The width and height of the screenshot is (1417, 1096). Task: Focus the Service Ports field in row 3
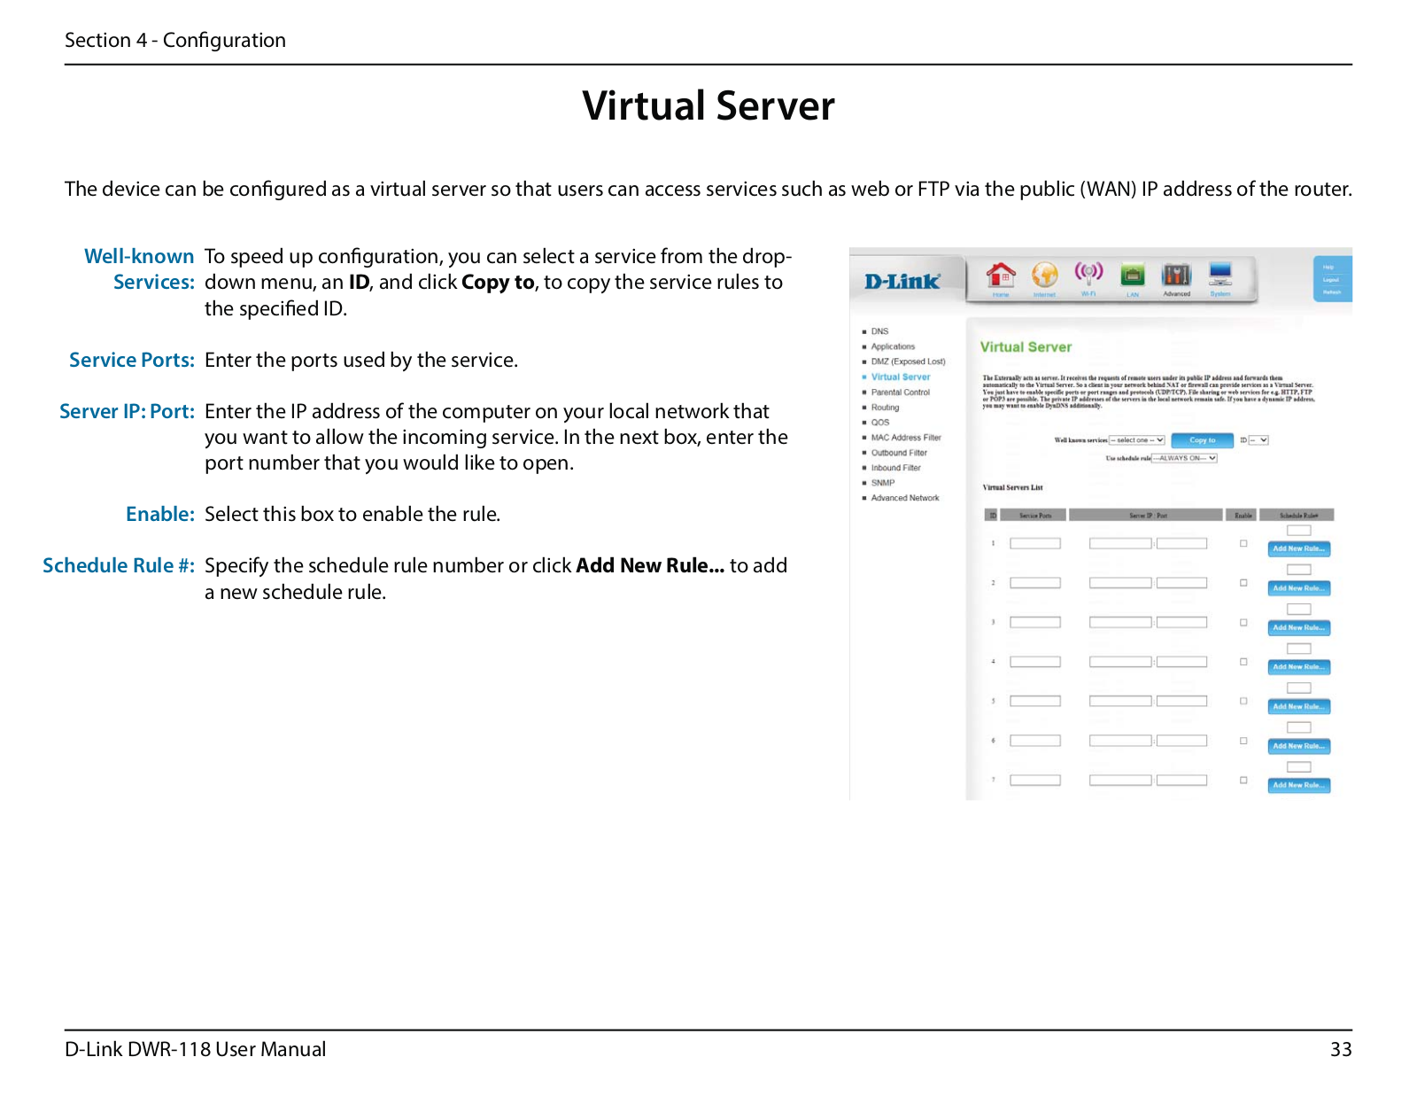pyautogui.click(x=1035, y=623)
